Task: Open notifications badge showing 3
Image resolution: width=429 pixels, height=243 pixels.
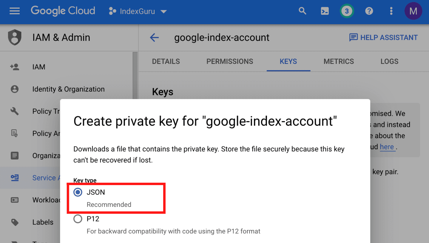Action: pos(347,11)
